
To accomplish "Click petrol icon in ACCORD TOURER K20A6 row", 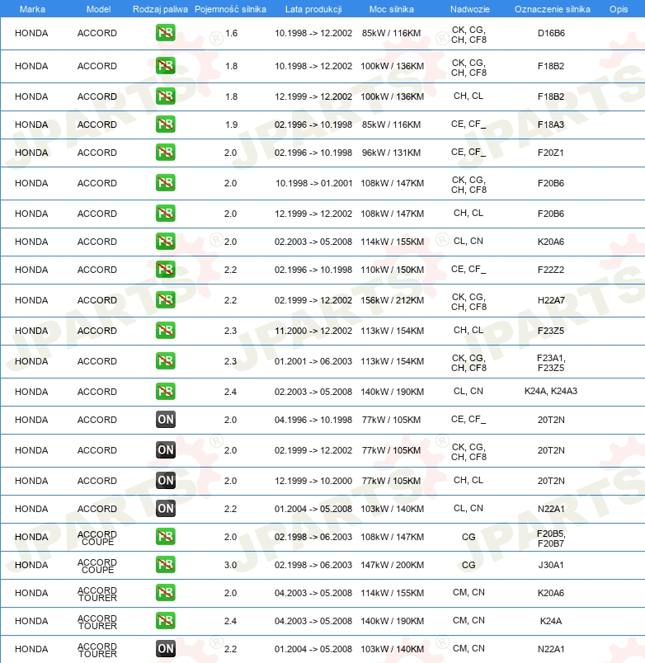I will [165, 593].
